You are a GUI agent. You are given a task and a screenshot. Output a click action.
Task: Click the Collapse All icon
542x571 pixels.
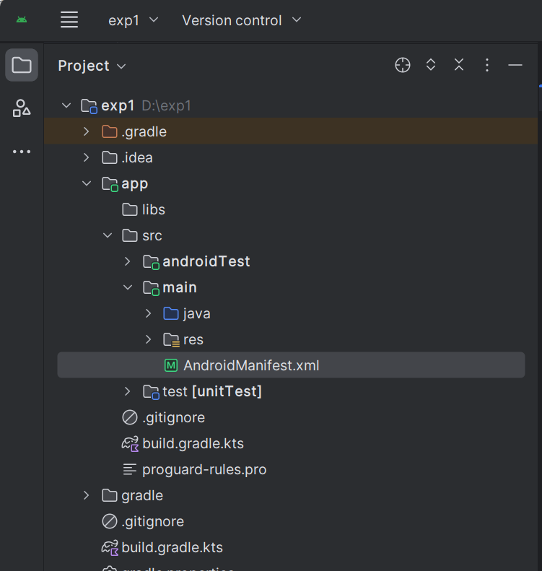(459, 65)
